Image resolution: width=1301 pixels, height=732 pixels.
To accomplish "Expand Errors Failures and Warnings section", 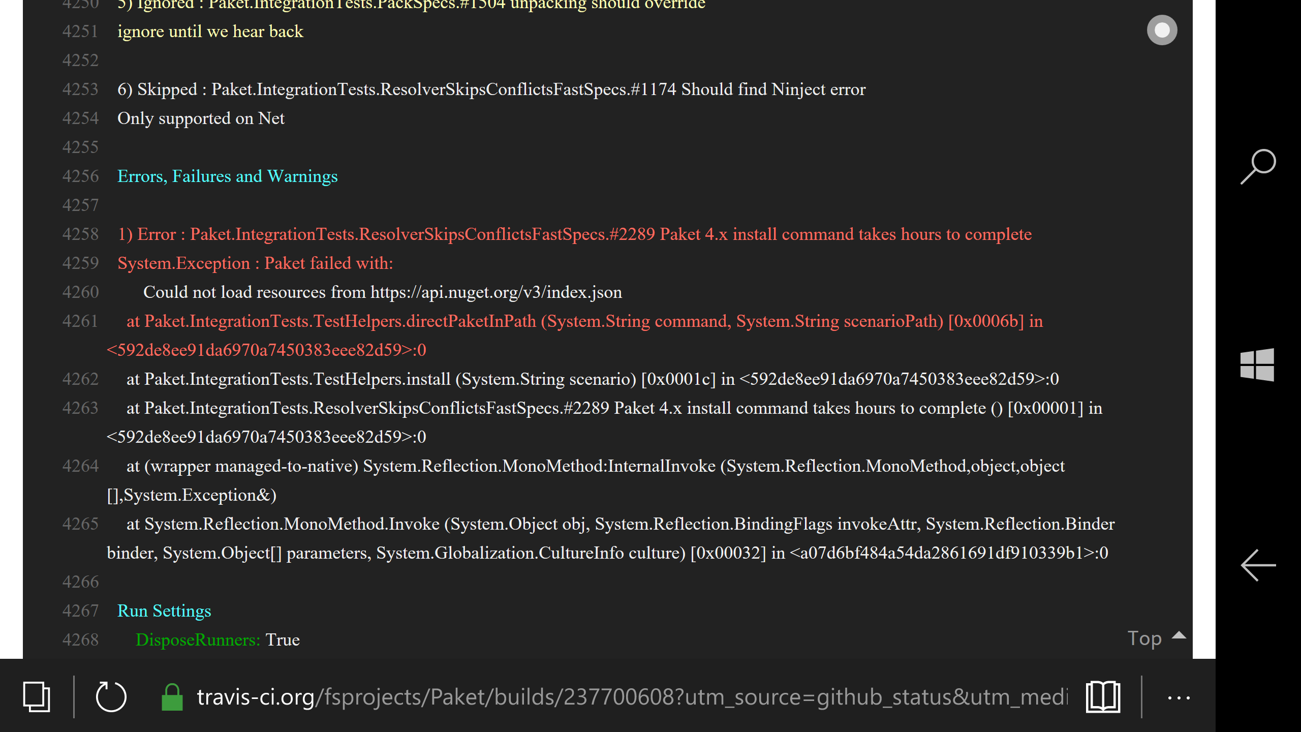I will tap(227, 176).
